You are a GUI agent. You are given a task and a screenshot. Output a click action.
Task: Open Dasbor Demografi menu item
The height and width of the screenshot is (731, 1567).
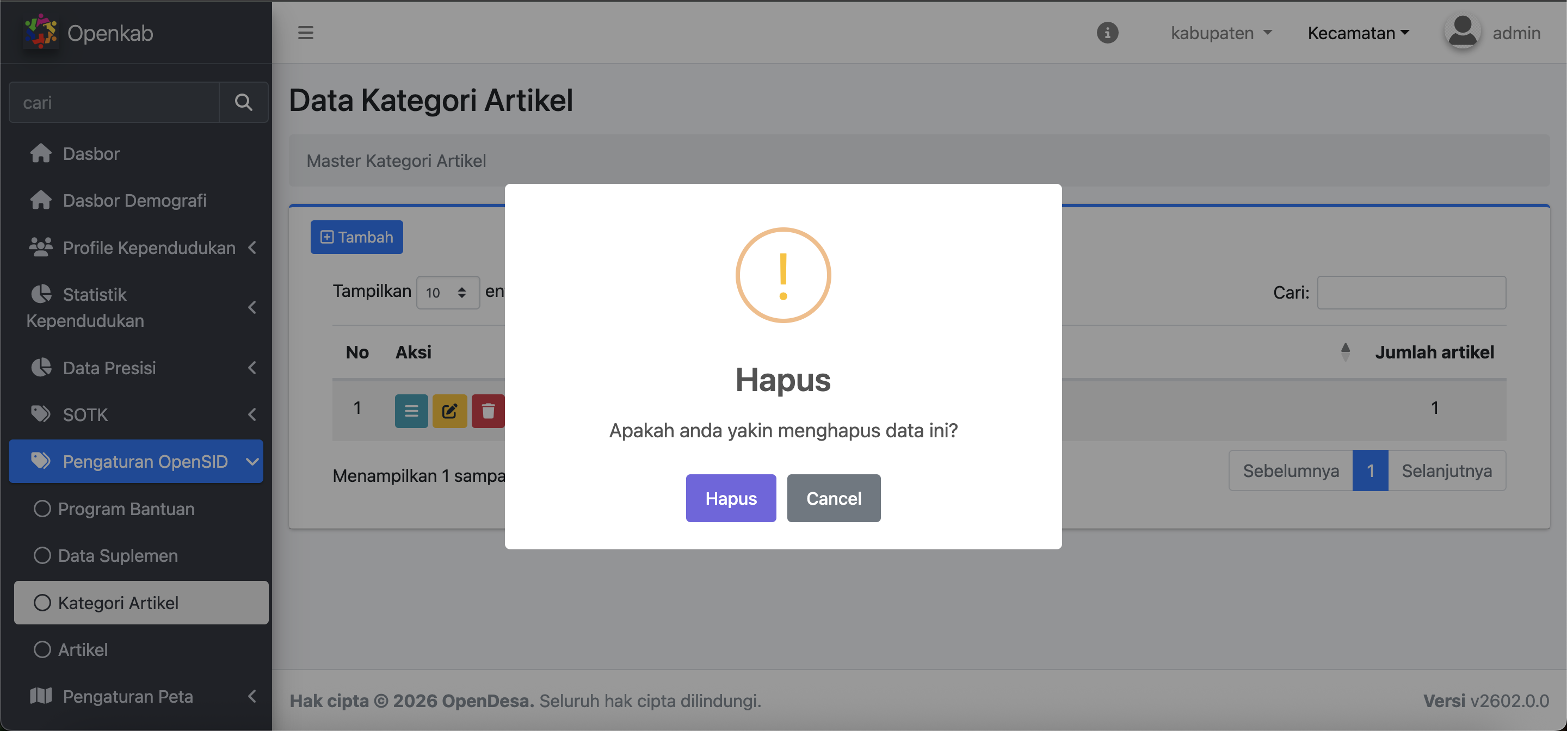point(134,200)
